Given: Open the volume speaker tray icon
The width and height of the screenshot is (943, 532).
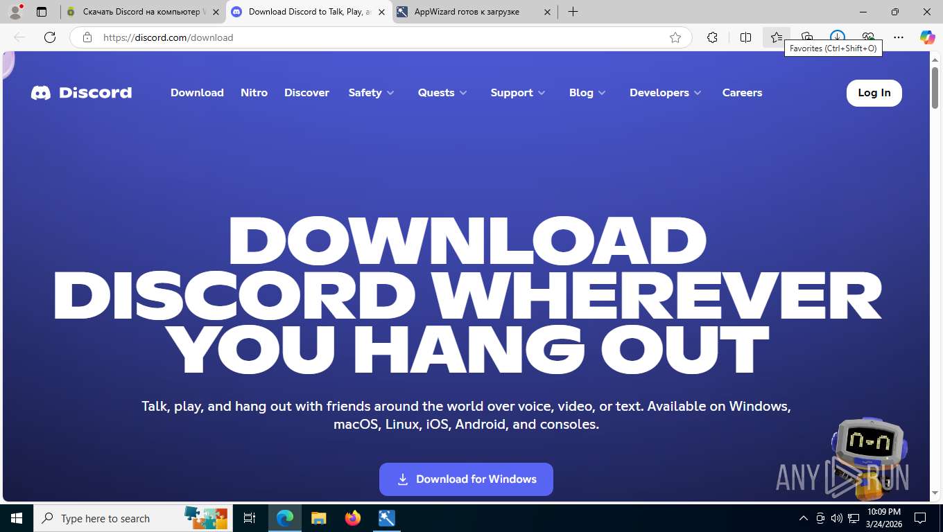Looking at the screenshot, I should pos(836,518).
